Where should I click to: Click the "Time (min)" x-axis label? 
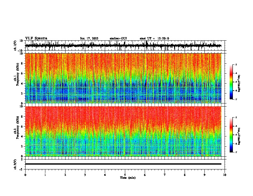point(128,178)
